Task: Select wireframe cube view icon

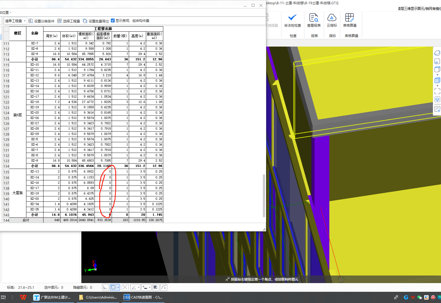Action: tap(437, 69)
